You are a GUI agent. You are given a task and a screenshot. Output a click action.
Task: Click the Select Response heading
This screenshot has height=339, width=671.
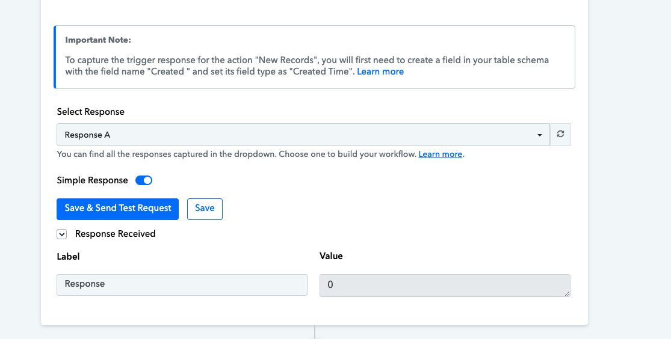click(x=91, y=112)
